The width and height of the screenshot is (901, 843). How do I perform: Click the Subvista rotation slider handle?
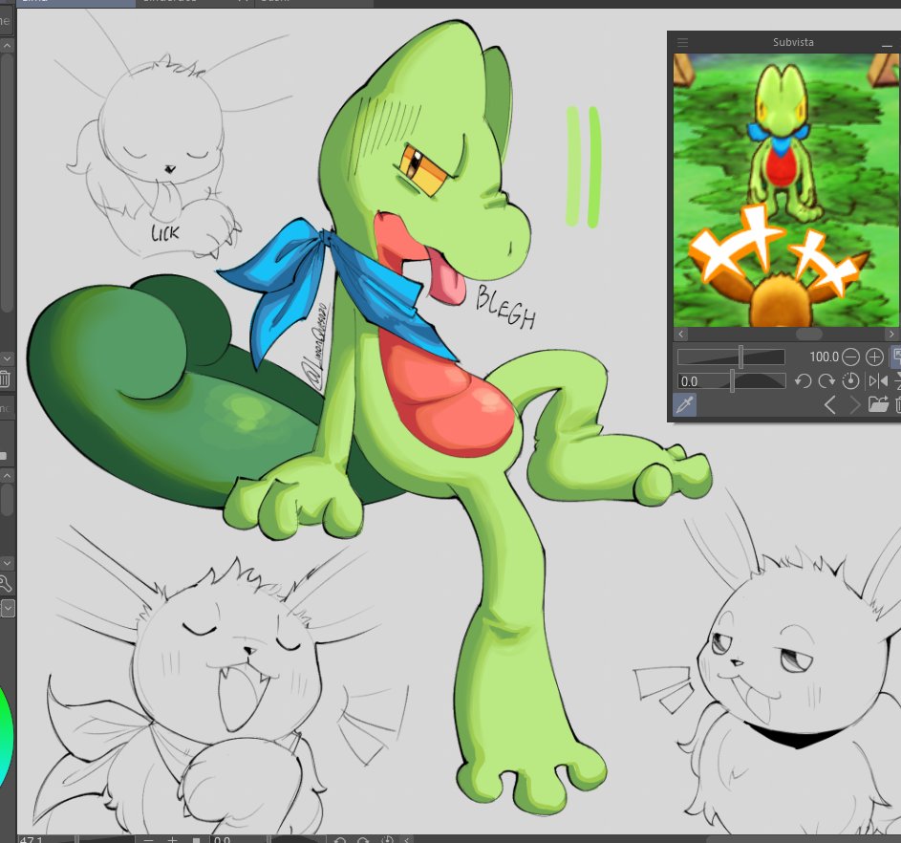[x=732, y=381]
